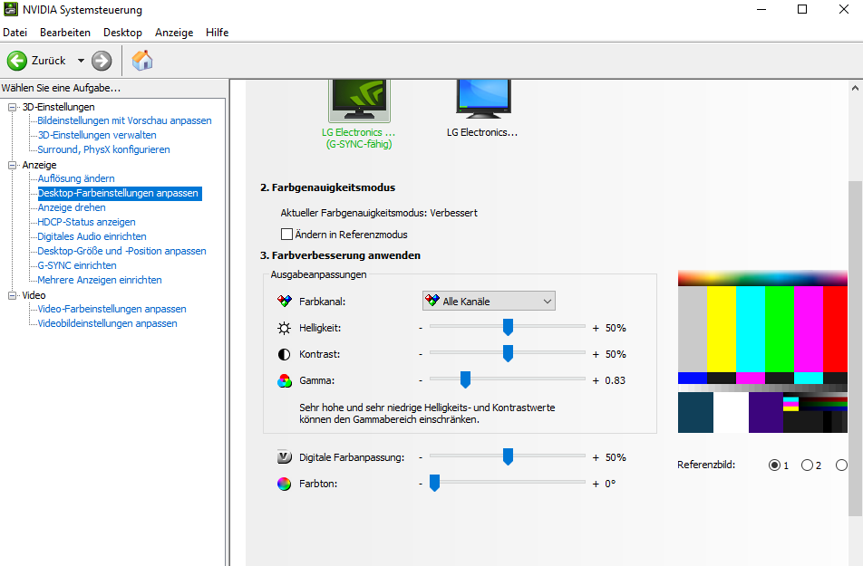Select the second LG Electronics monitor icon
Image resolution: width=863 pixels, height=566 pixels.
pyautogui.click(x=483, y=99)
